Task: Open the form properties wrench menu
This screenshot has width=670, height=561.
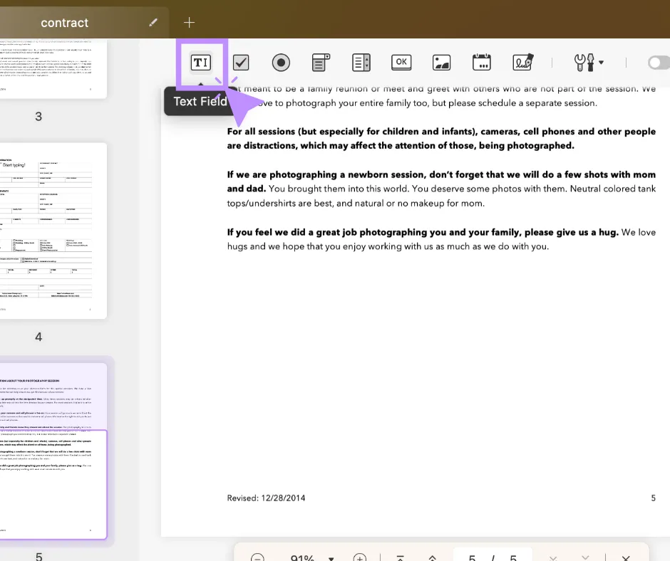Action: click(583, 63)
